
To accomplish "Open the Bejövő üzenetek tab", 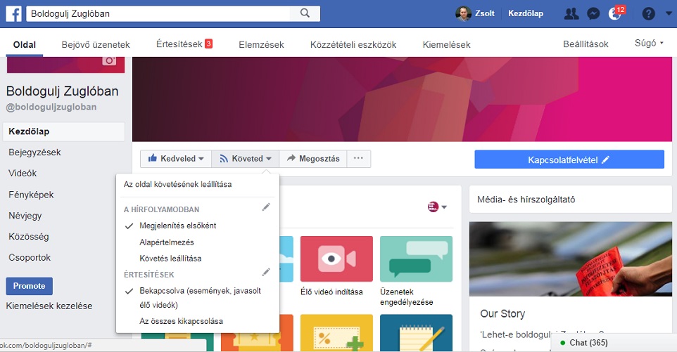I will click(x=96, y=45).
